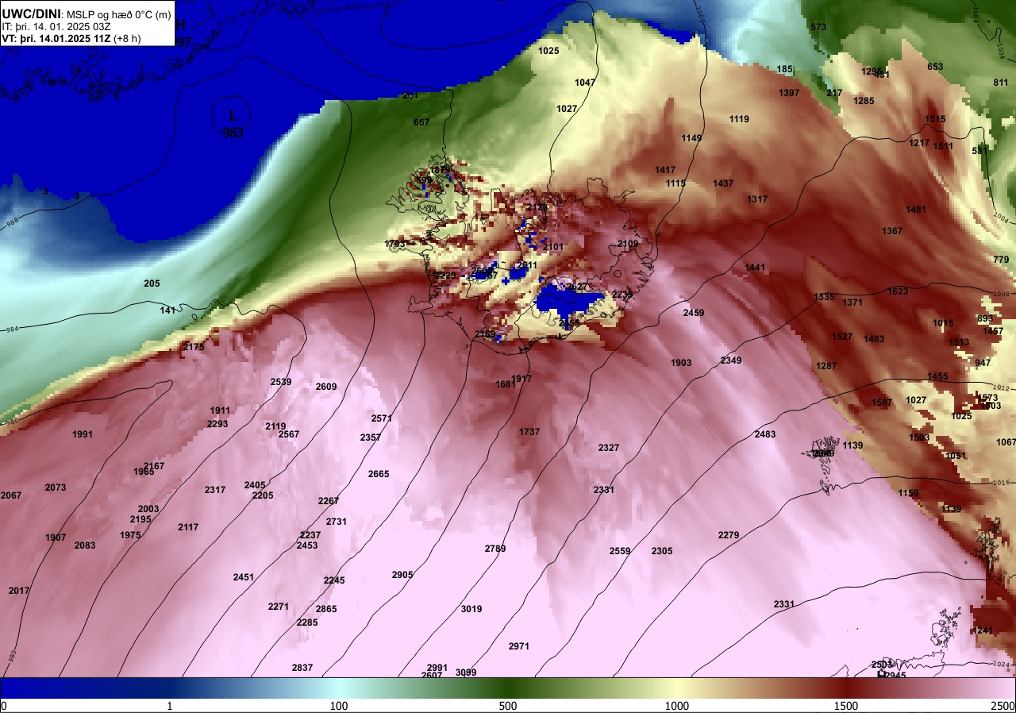Click the 2571 height value
This screenshot has width=1016, height=713.
coord(382,418)
